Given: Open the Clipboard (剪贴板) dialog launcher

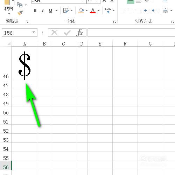Looking at the screenshot, I should 27,22.
